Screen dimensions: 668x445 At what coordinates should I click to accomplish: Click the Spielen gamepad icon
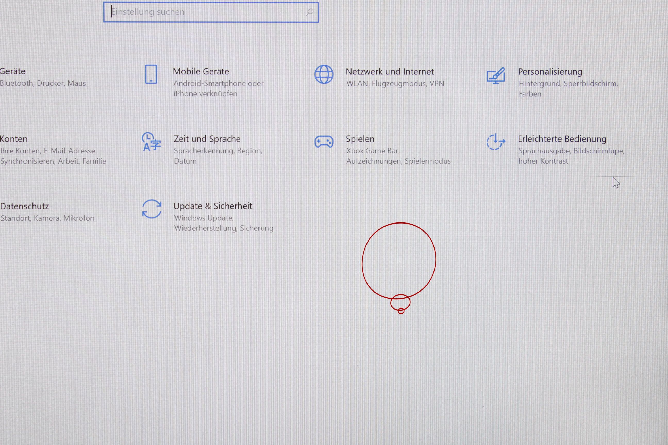(324, 142)
